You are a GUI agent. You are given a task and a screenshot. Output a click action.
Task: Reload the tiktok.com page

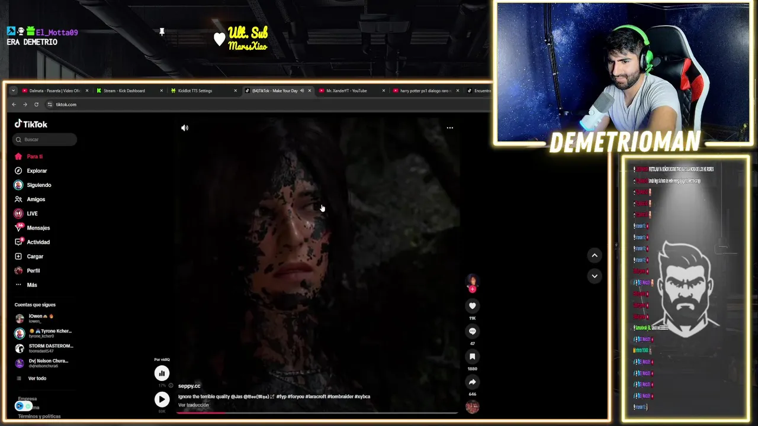[x=36, y=105]
